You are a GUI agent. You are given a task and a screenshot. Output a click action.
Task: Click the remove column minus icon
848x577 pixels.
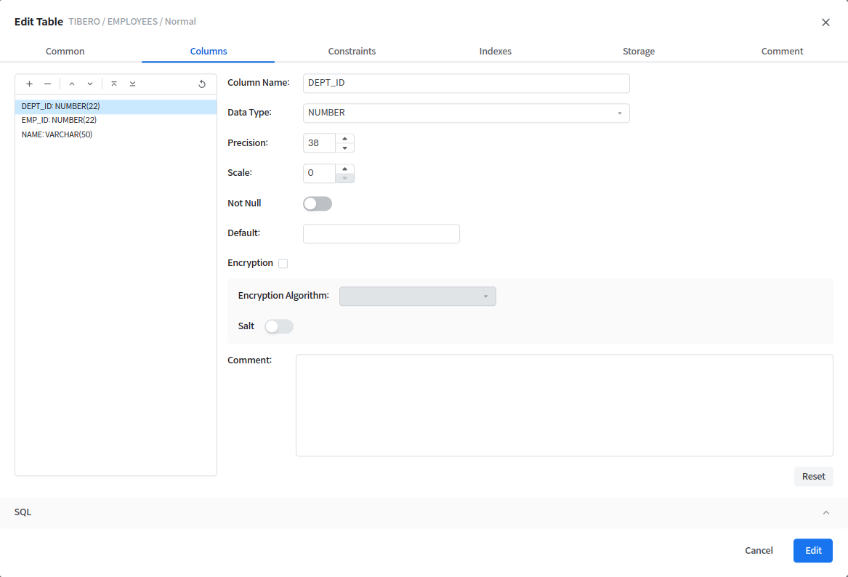48,84
